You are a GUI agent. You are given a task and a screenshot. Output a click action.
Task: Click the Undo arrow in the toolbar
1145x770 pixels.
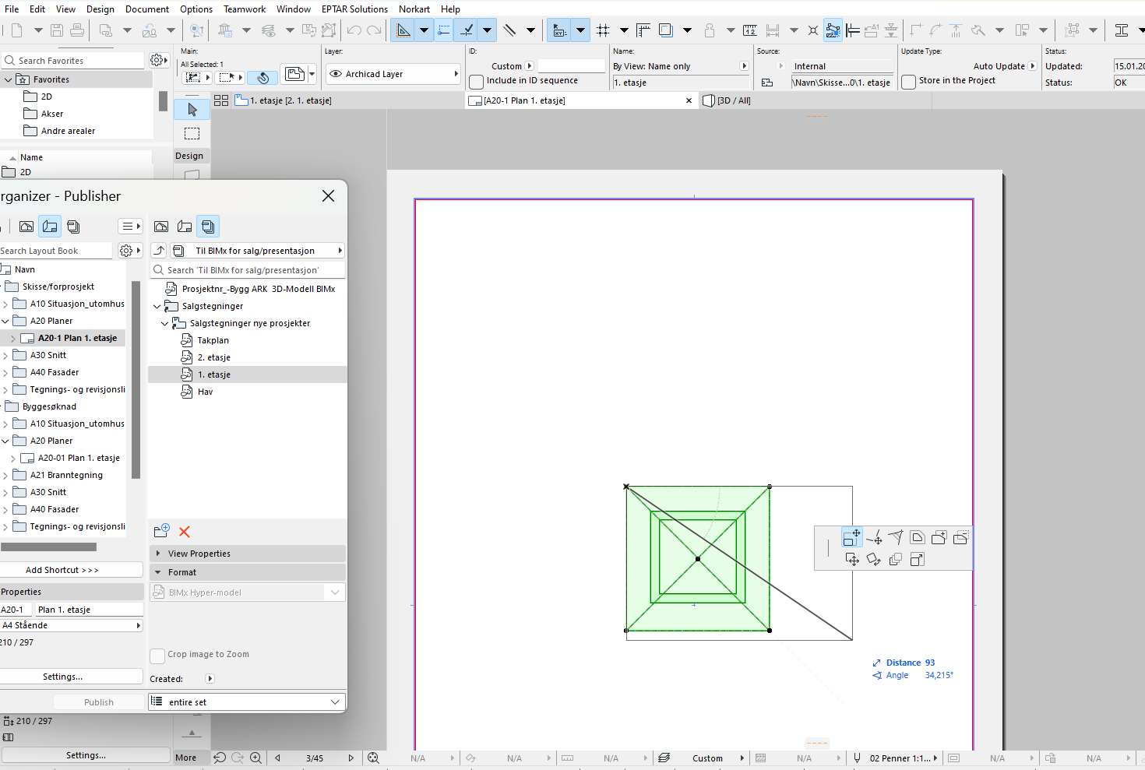pos(354,30)
